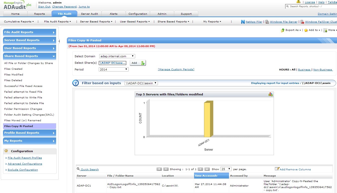Screen dimensions: 337x193
Task: Open the Select Domain dropdown
Action: pos(117,56)
